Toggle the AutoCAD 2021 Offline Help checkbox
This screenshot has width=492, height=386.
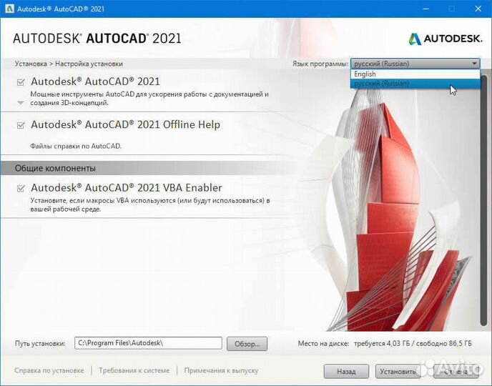pyautogui.click(x=21, y=125)
